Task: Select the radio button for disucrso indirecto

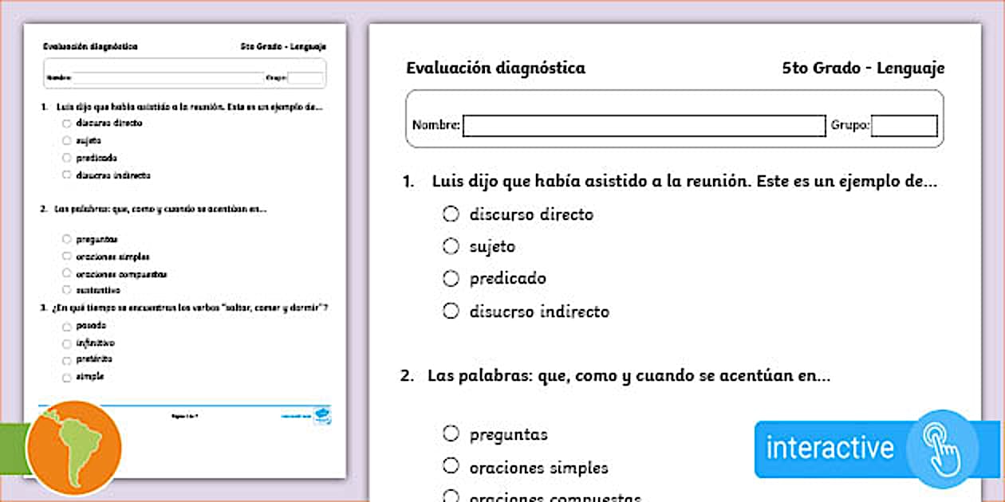Action: click(451, 311)
